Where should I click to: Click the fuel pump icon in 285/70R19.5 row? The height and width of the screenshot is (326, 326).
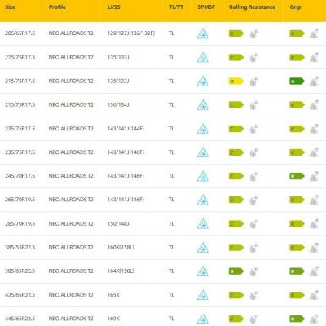coord(253,224)
